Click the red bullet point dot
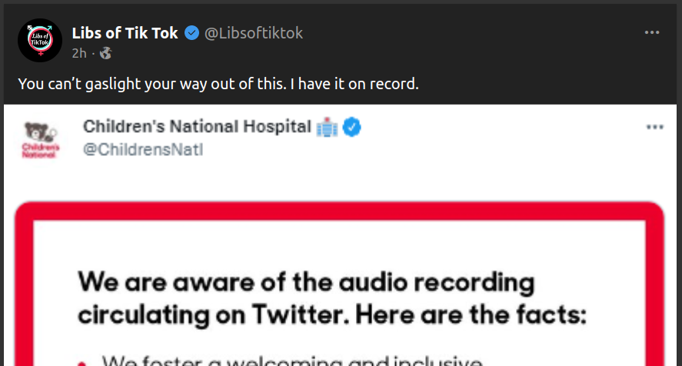Image resolution: width=682 pixels, height=366 pixels. pyautogui.click(x=83, y=361)
